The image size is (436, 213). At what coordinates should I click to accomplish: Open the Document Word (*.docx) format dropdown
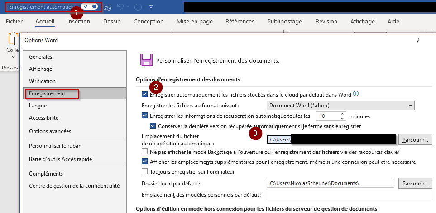pos(340,106)
